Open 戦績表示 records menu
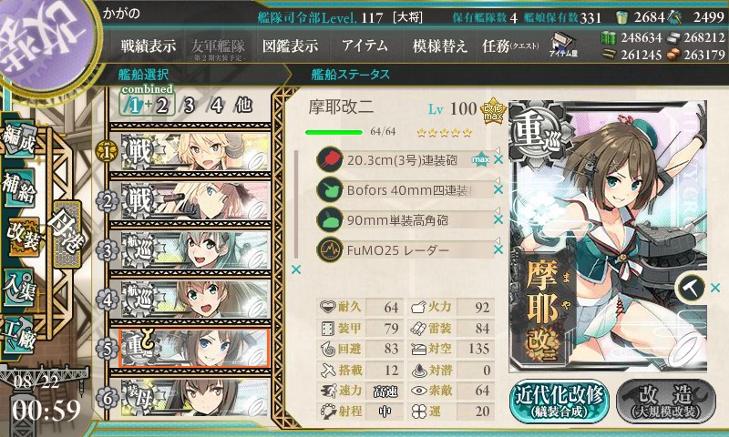729x437 pixels. click(149, 46)
